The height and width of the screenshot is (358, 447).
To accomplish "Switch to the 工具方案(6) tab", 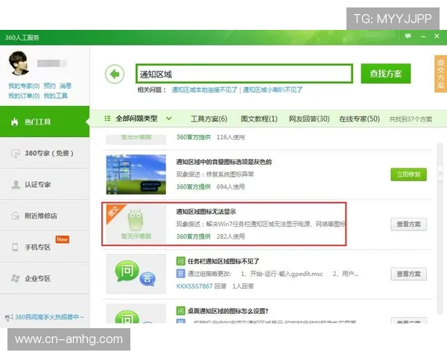I will tap(209, 119).
